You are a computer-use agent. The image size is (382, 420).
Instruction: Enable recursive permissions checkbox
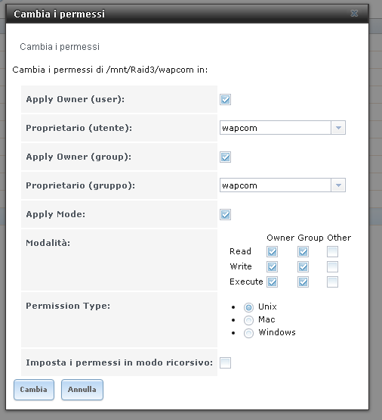[225, 363]
